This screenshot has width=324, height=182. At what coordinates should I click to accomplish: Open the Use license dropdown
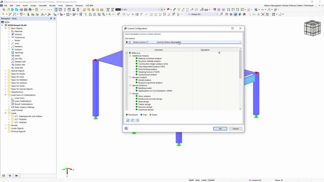point(240,42)
